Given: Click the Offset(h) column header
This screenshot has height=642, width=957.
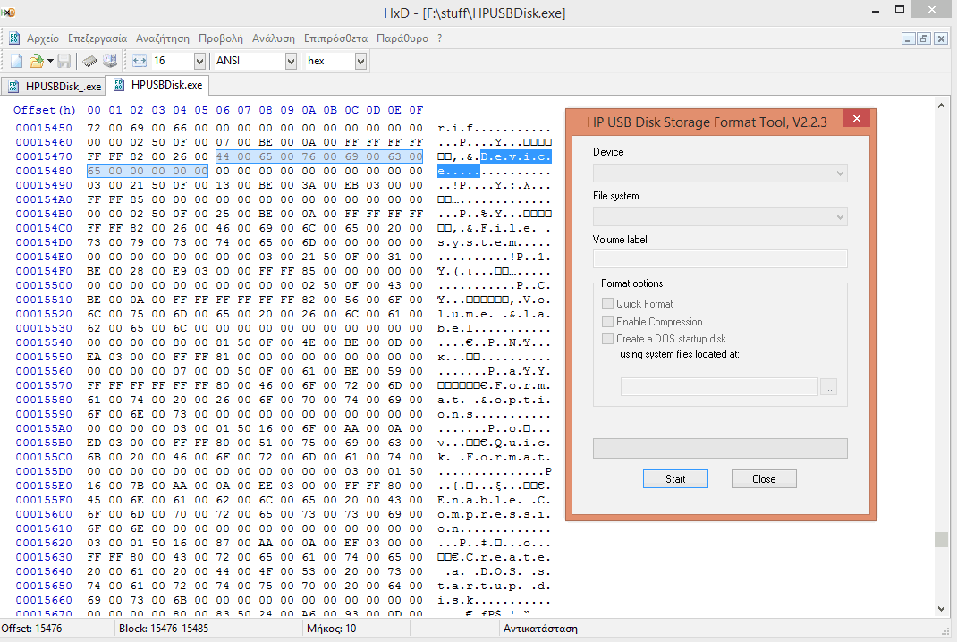Looking at the screenshot, I should (x=45, y=110).
